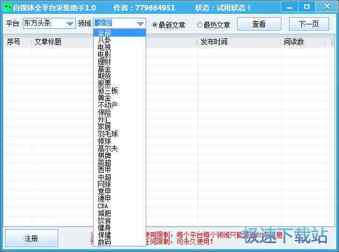Select the 排球 list option
Screen dimensions: 339x252
click(x=120, y=141)
